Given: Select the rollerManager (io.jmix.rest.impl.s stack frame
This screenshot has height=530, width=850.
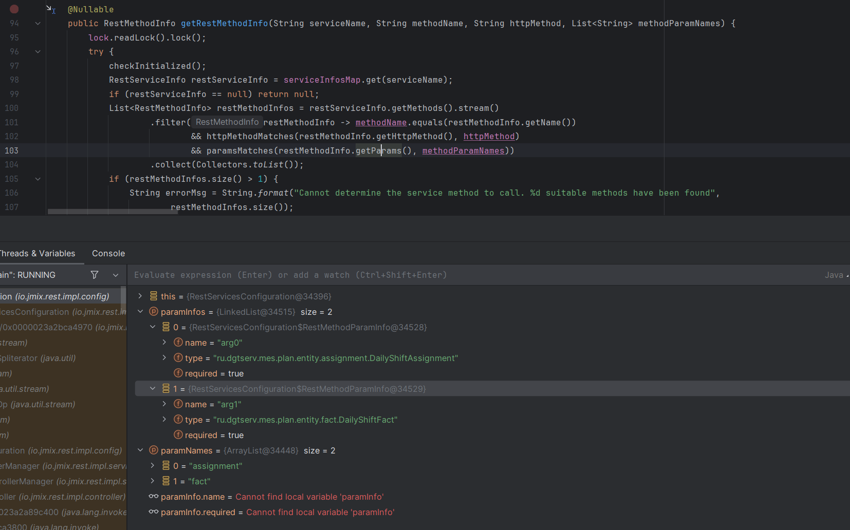Looking at the screenshot, I should point(63,481).
